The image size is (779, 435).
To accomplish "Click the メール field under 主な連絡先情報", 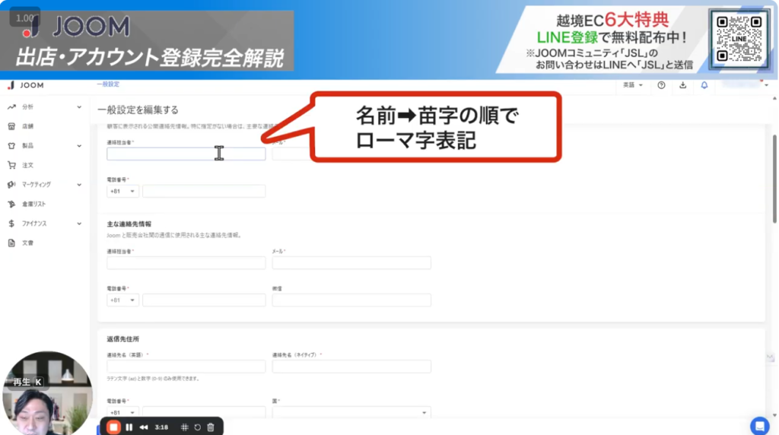I will [x=351, y=263].
